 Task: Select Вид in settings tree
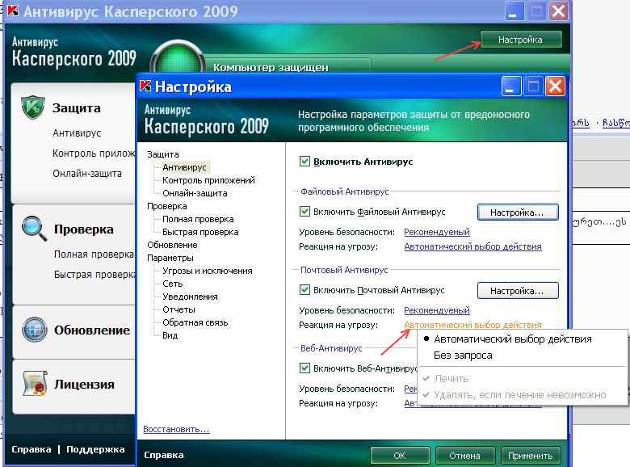170,335
